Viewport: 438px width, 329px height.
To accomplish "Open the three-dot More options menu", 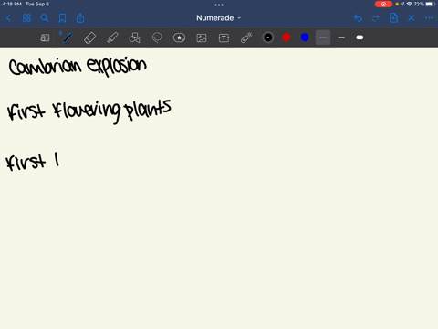I will (x=429, y=18).
